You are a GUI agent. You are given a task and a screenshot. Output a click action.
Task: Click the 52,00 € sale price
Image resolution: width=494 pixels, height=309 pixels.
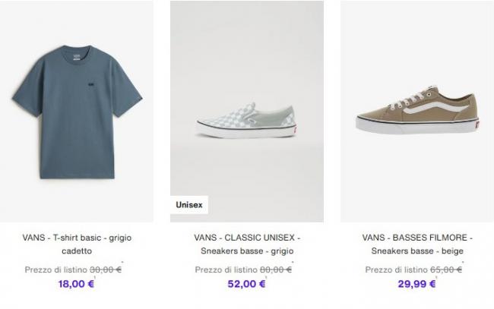[x=246, y=284]
